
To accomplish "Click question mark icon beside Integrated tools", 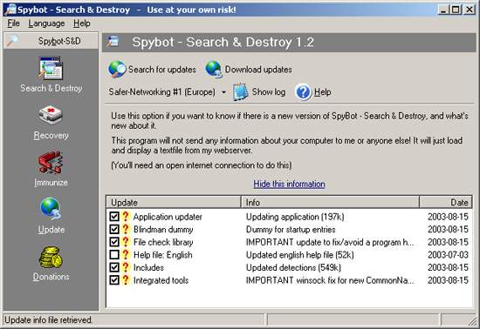I will pyautogui.click(x=125, y=280).
